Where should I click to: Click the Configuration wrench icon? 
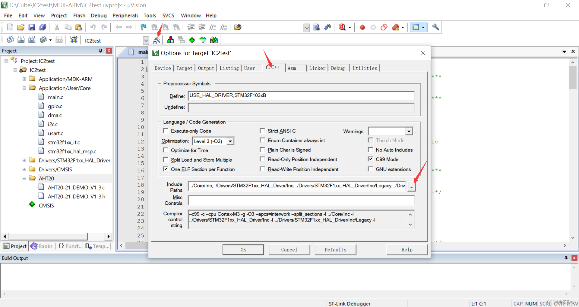pyautogui.click(x=435, y=27)
